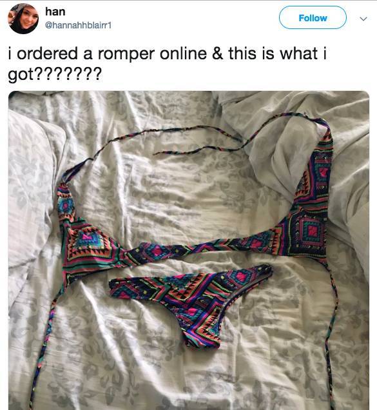Click the word "ordered" in the tweet
The image size is (377, 410).
(x=47, y=53)
